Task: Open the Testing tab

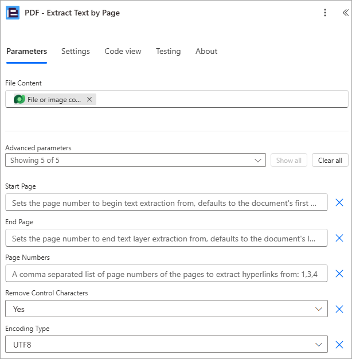Action: [168, 51]
